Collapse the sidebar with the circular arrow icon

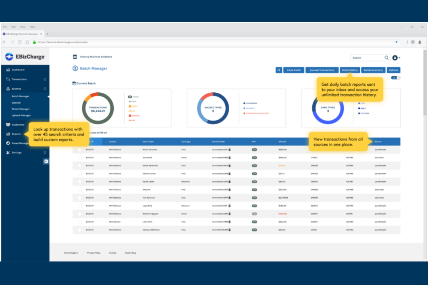pos(46,161)
